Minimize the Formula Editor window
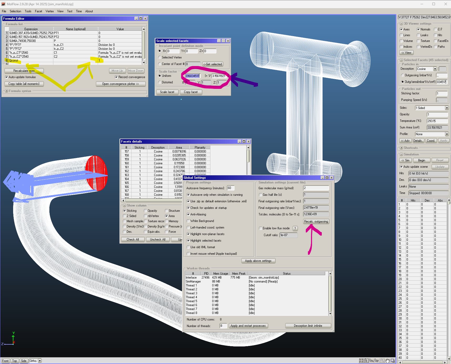 pyautogui.click(x=136, y=19)
